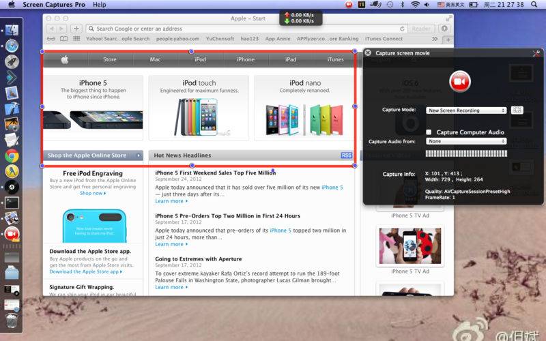The image size is (546, 341).
Task: Click the Apple logo in site navigation
Action: pyautogui.click(x=65, y=59)
